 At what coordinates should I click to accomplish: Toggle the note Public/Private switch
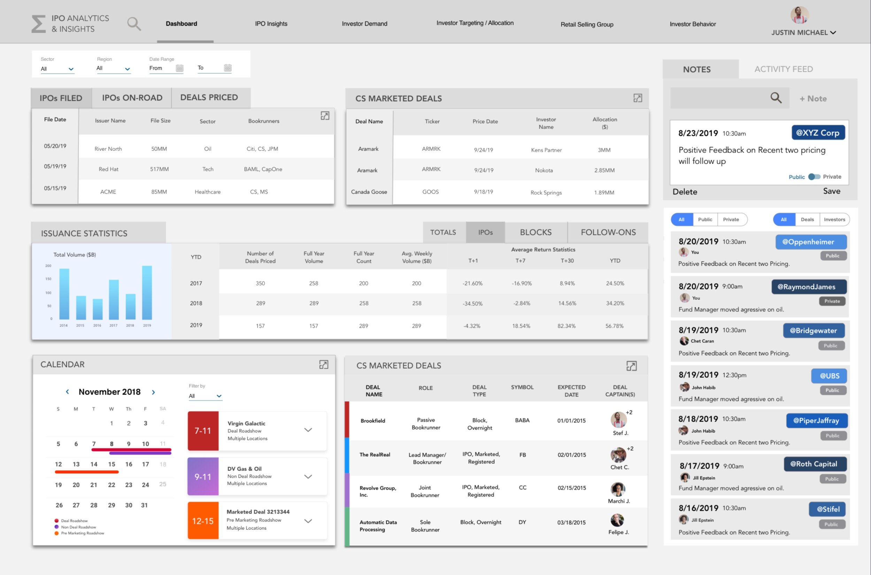pos(814,177)
